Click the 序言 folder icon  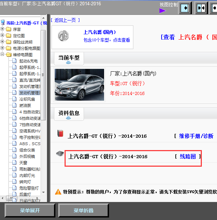click(x=8, y=29)
